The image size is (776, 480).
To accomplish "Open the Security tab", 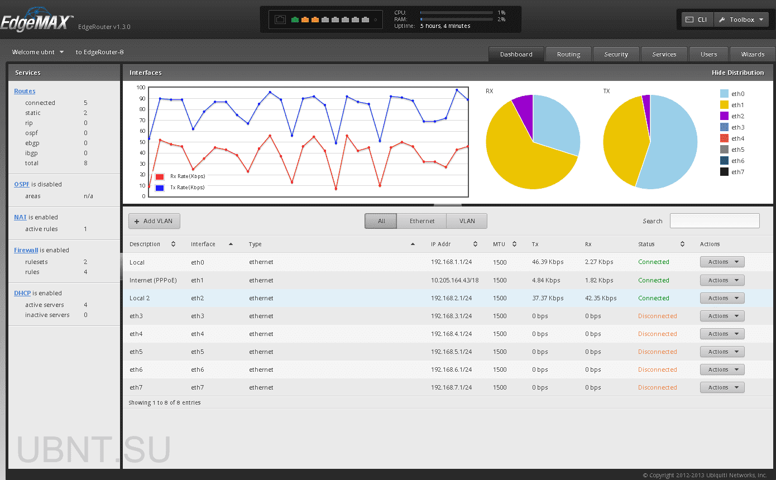I will point(616,54).
